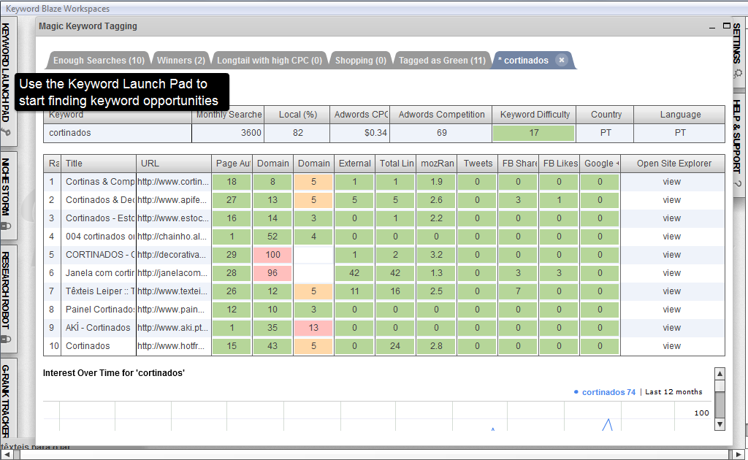The width and height of the screenshot is (748, 460).
Task: Click the left arrow of the horizontal scrollbar
Action: point(7,454)
